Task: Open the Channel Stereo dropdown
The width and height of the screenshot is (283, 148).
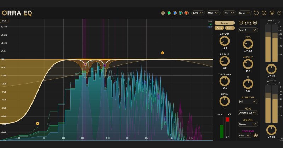Action: (x=248, y=124)
